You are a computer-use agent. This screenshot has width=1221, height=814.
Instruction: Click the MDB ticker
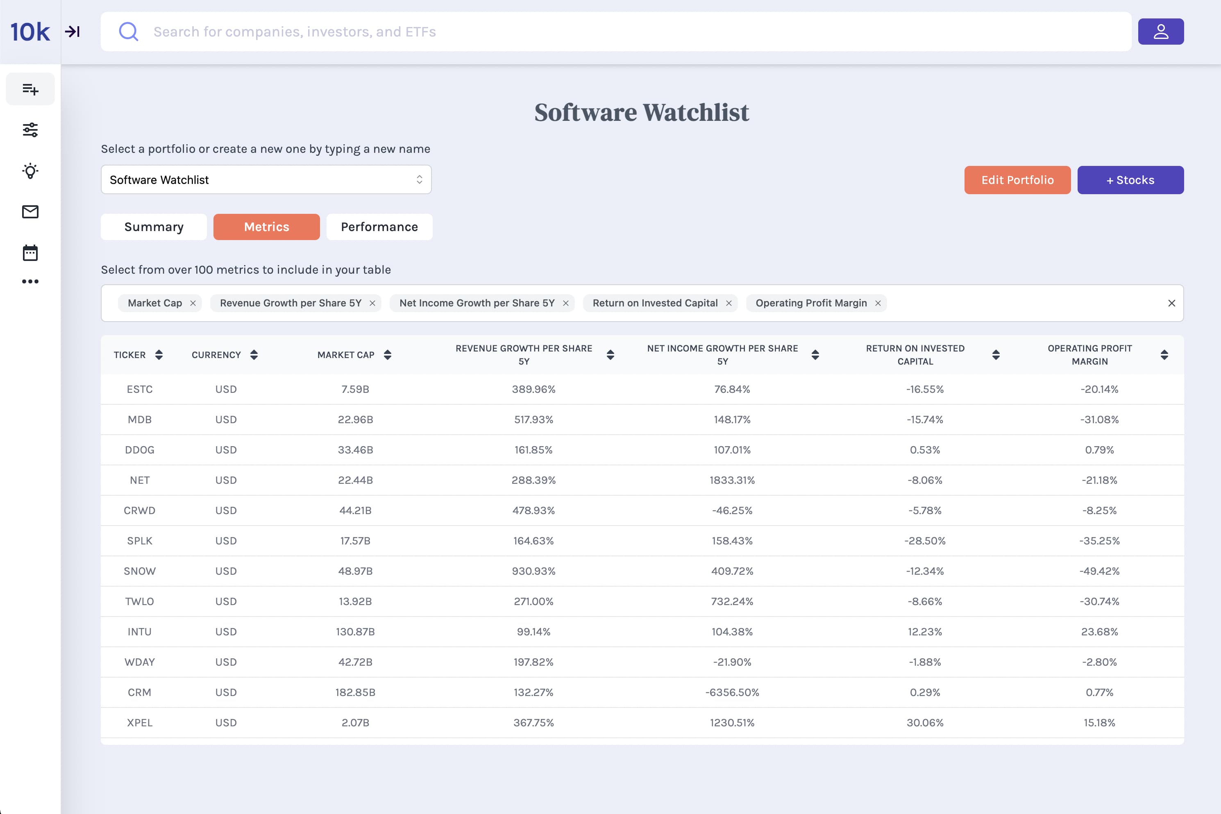pos(140,419)
